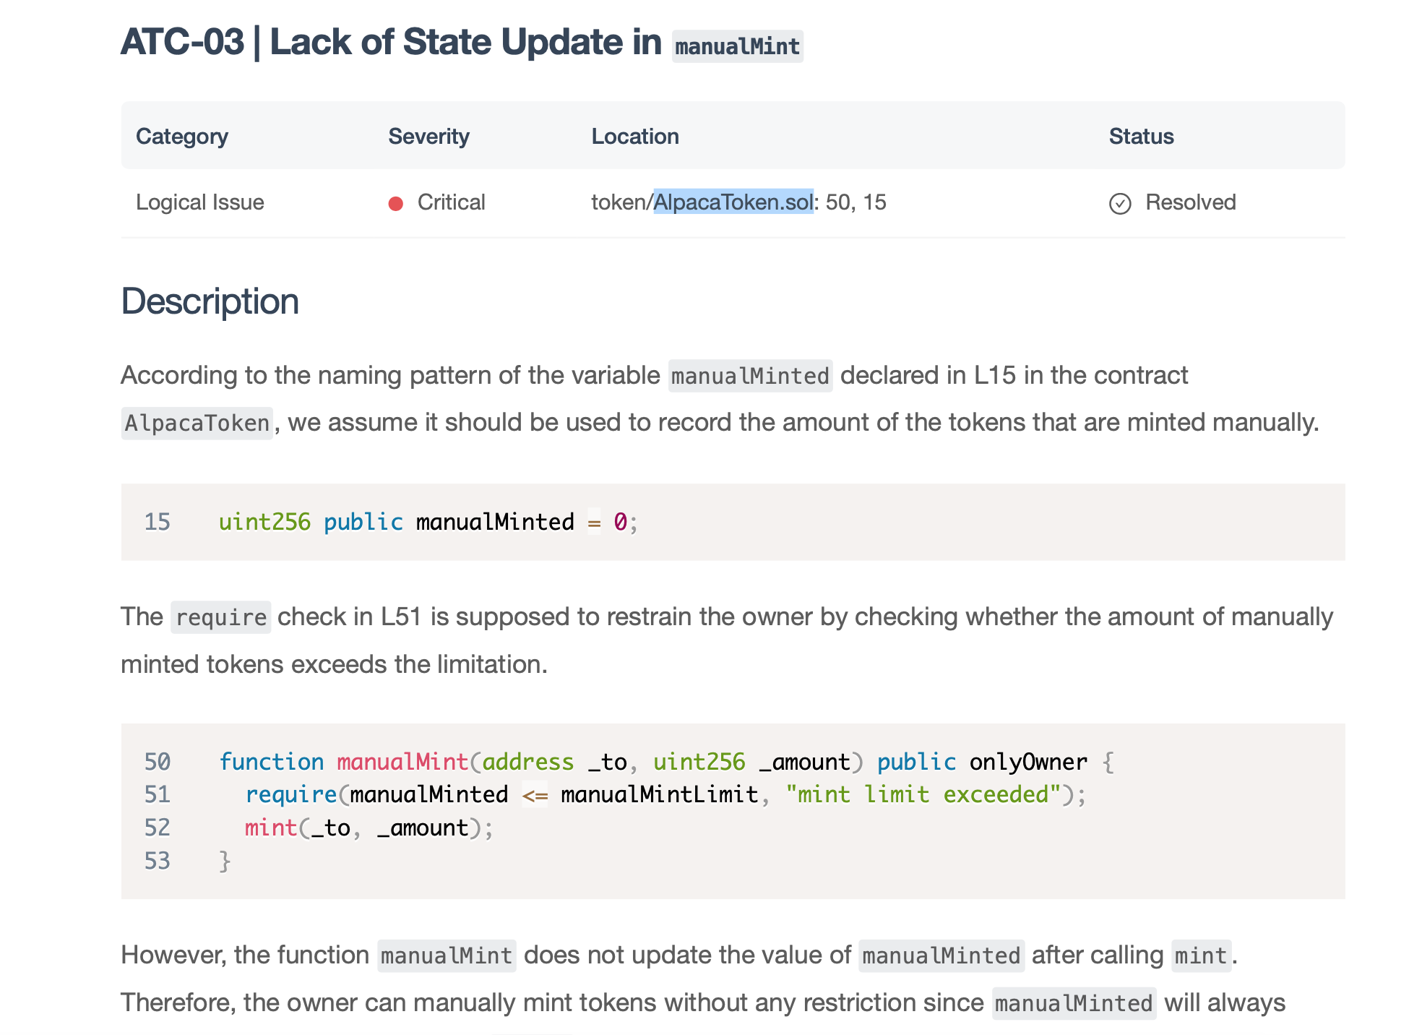
Task: Click the highlighted AlpacaToken.sol location text
Action: tap(733, 202)
